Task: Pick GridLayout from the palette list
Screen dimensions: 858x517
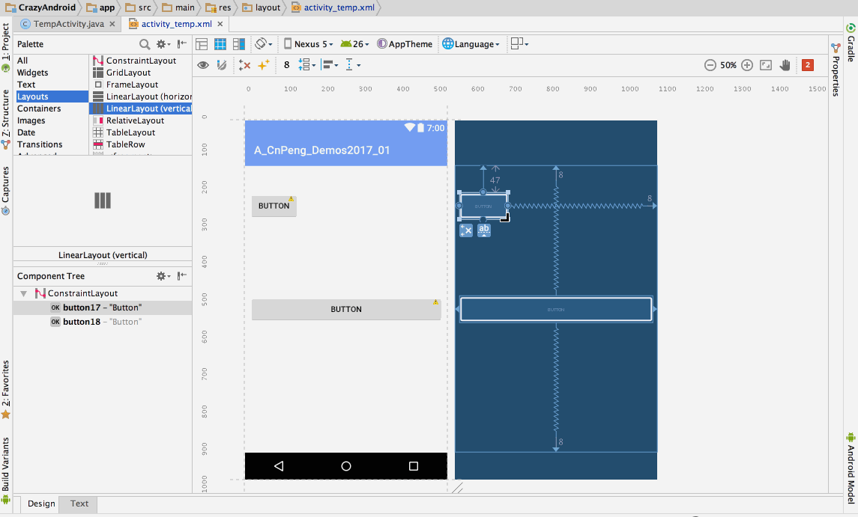Action: [141, 73]
